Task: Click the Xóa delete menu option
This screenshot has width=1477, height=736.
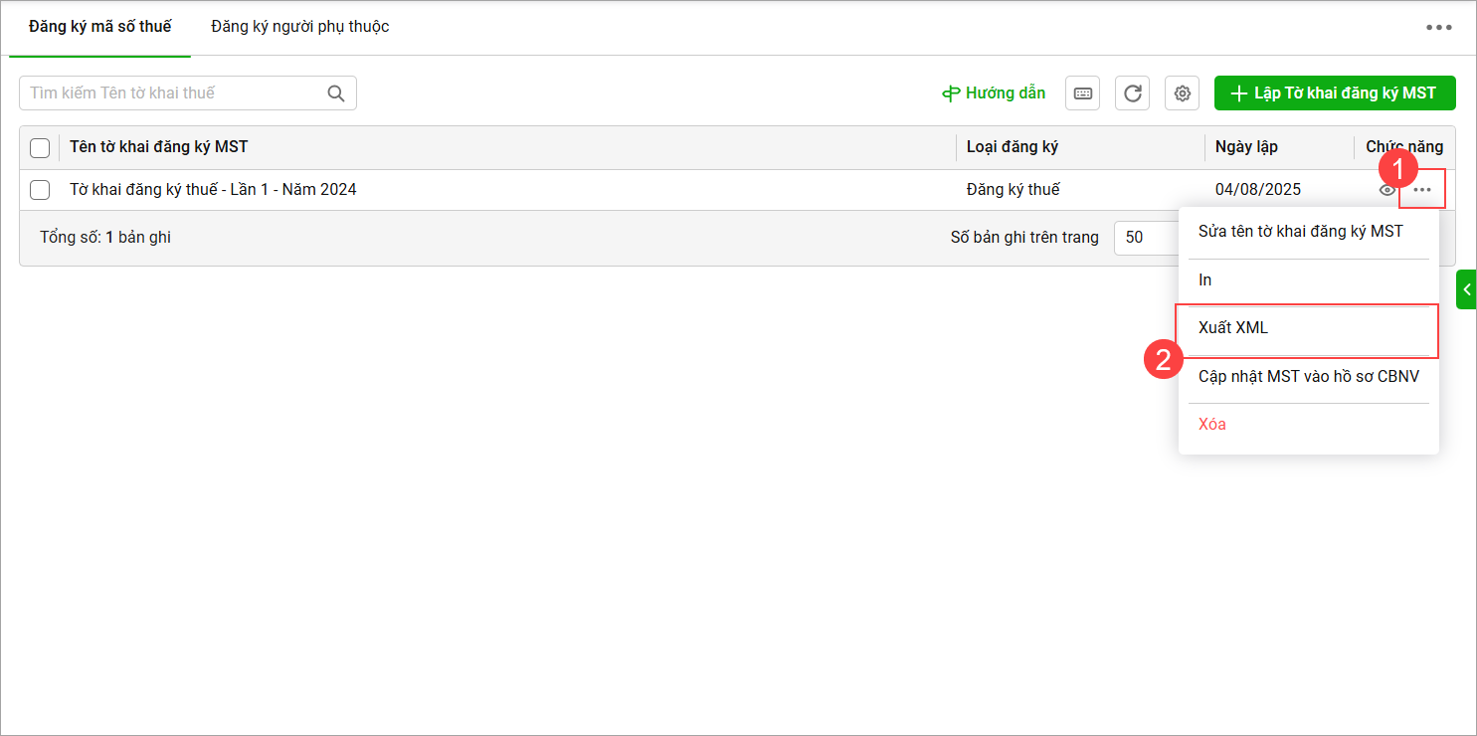Action: (x=1211, y=425)
